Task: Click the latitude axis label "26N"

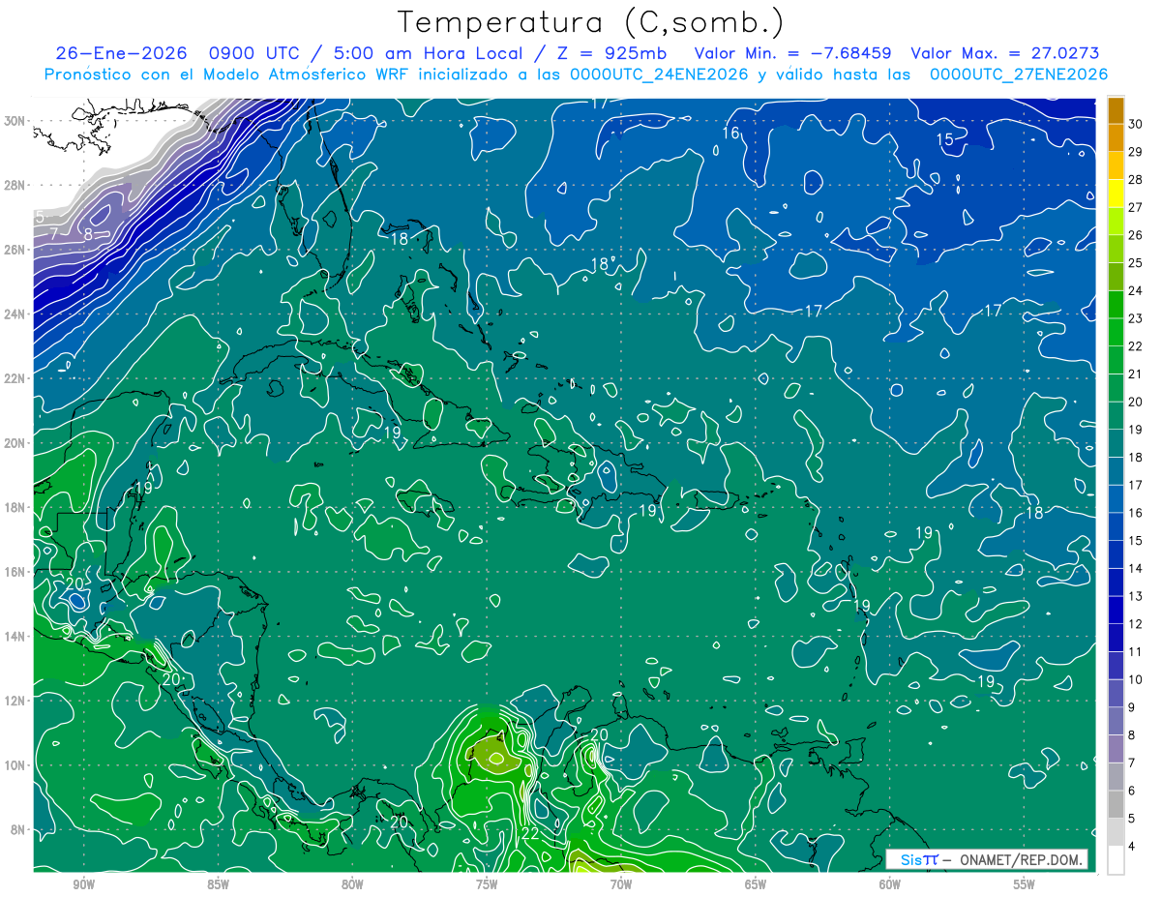Action: (15, 250)
